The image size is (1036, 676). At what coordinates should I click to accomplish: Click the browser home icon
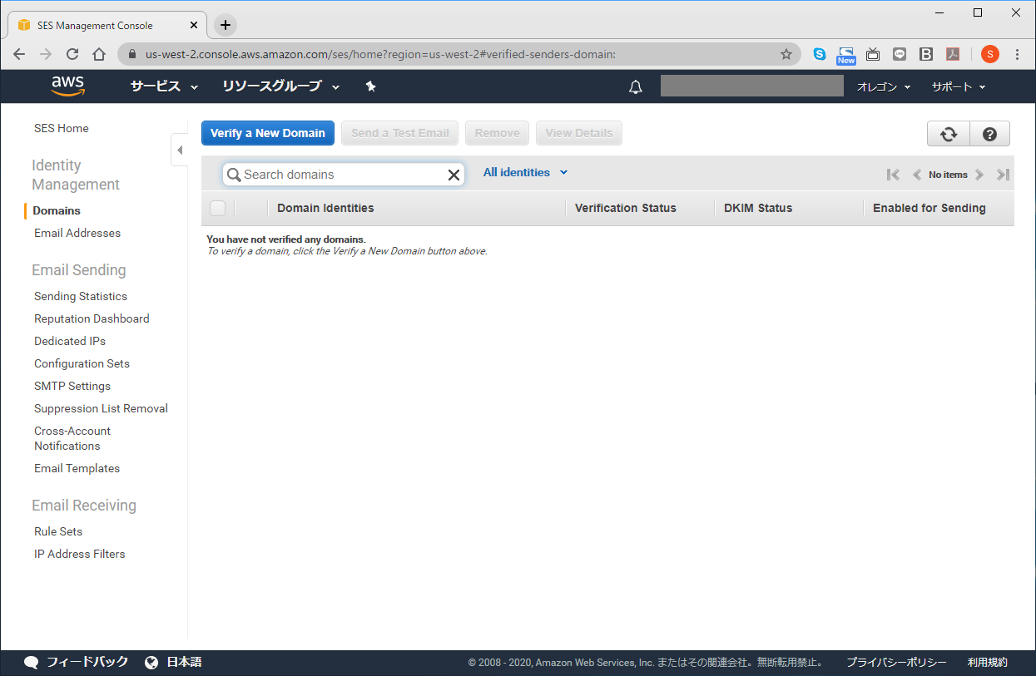coord(99,54)
